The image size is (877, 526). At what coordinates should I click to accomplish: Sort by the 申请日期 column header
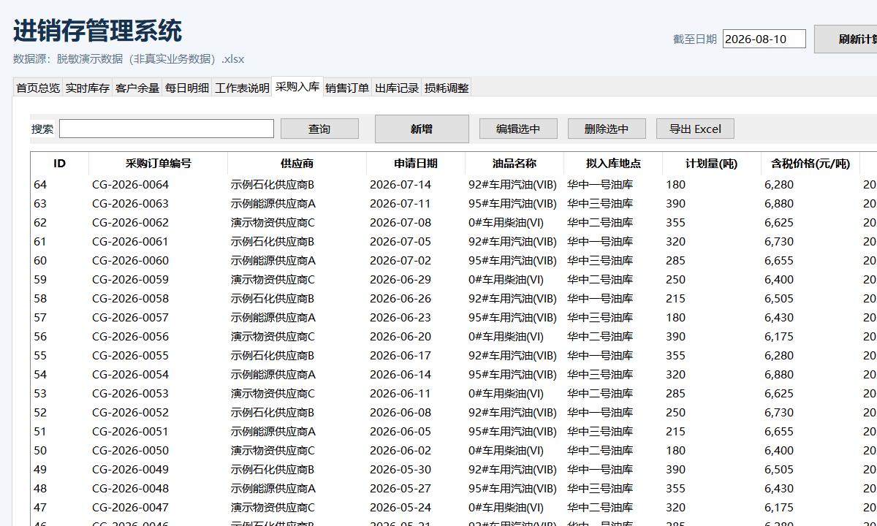click(416, 163)
